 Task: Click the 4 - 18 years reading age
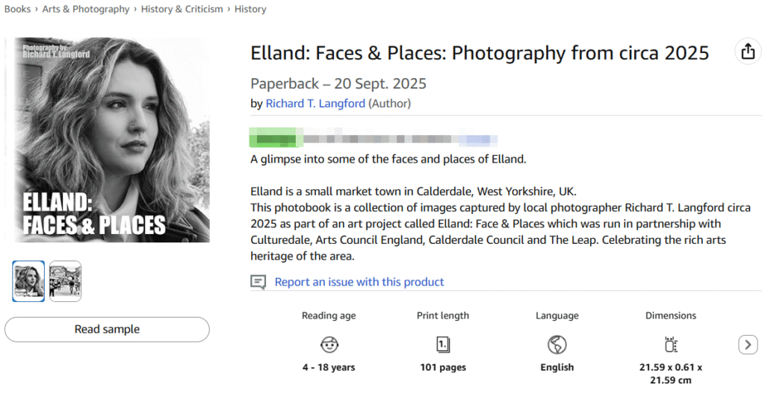(329, 367)
